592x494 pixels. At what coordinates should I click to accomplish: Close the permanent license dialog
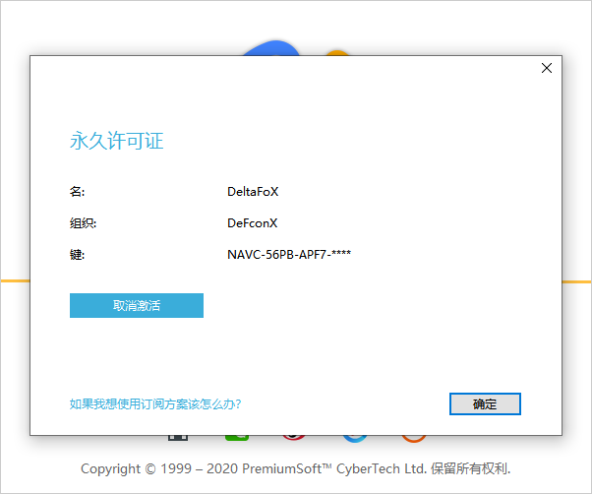click(547, 68)
